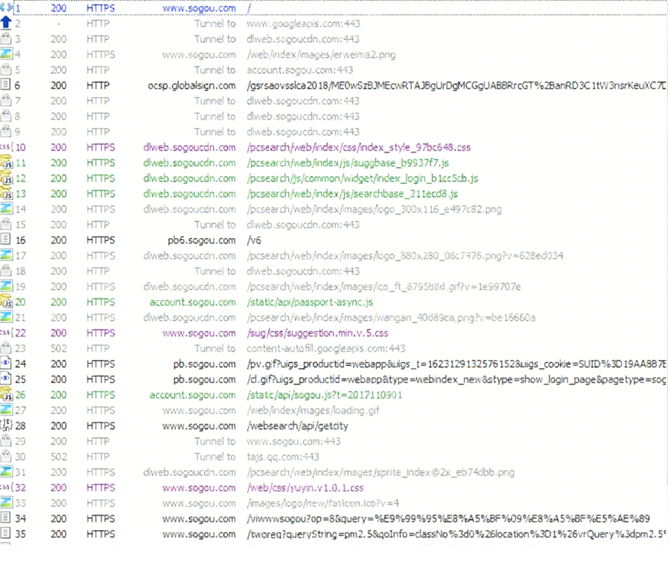The image size is (668, 571).
Task: Select URL /web/index/images/loading.gif
Action: [x=313, y=411]
